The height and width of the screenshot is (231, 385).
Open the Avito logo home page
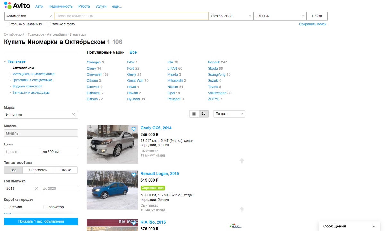(17, 6)
